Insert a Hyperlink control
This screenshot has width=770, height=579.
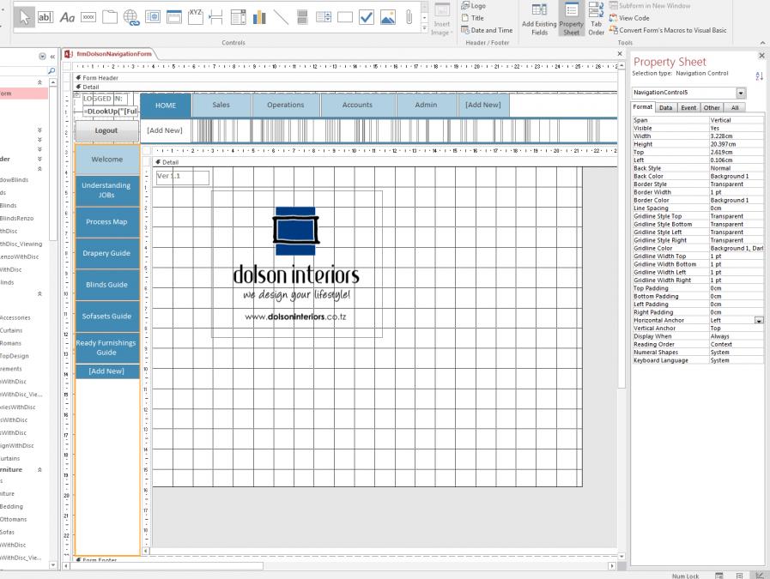[x=131, y=18]
